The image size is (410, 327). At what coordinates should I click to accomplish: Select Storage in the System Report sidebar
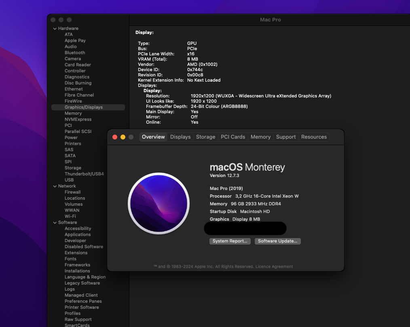tap(73, 168)
